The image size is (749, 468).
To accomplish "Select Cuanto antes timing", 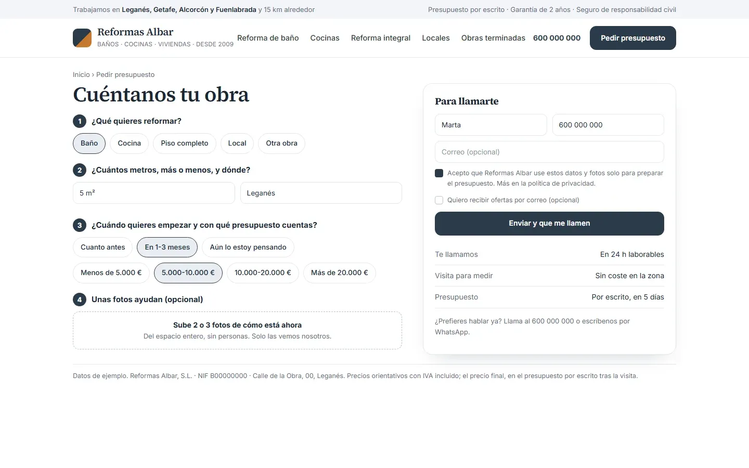I will (x=103, y=248).
